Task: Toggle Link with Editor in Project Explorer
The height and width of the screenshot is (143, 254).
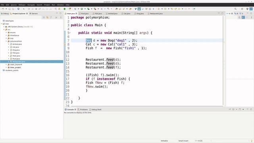Action: click(x=48, y=17)
